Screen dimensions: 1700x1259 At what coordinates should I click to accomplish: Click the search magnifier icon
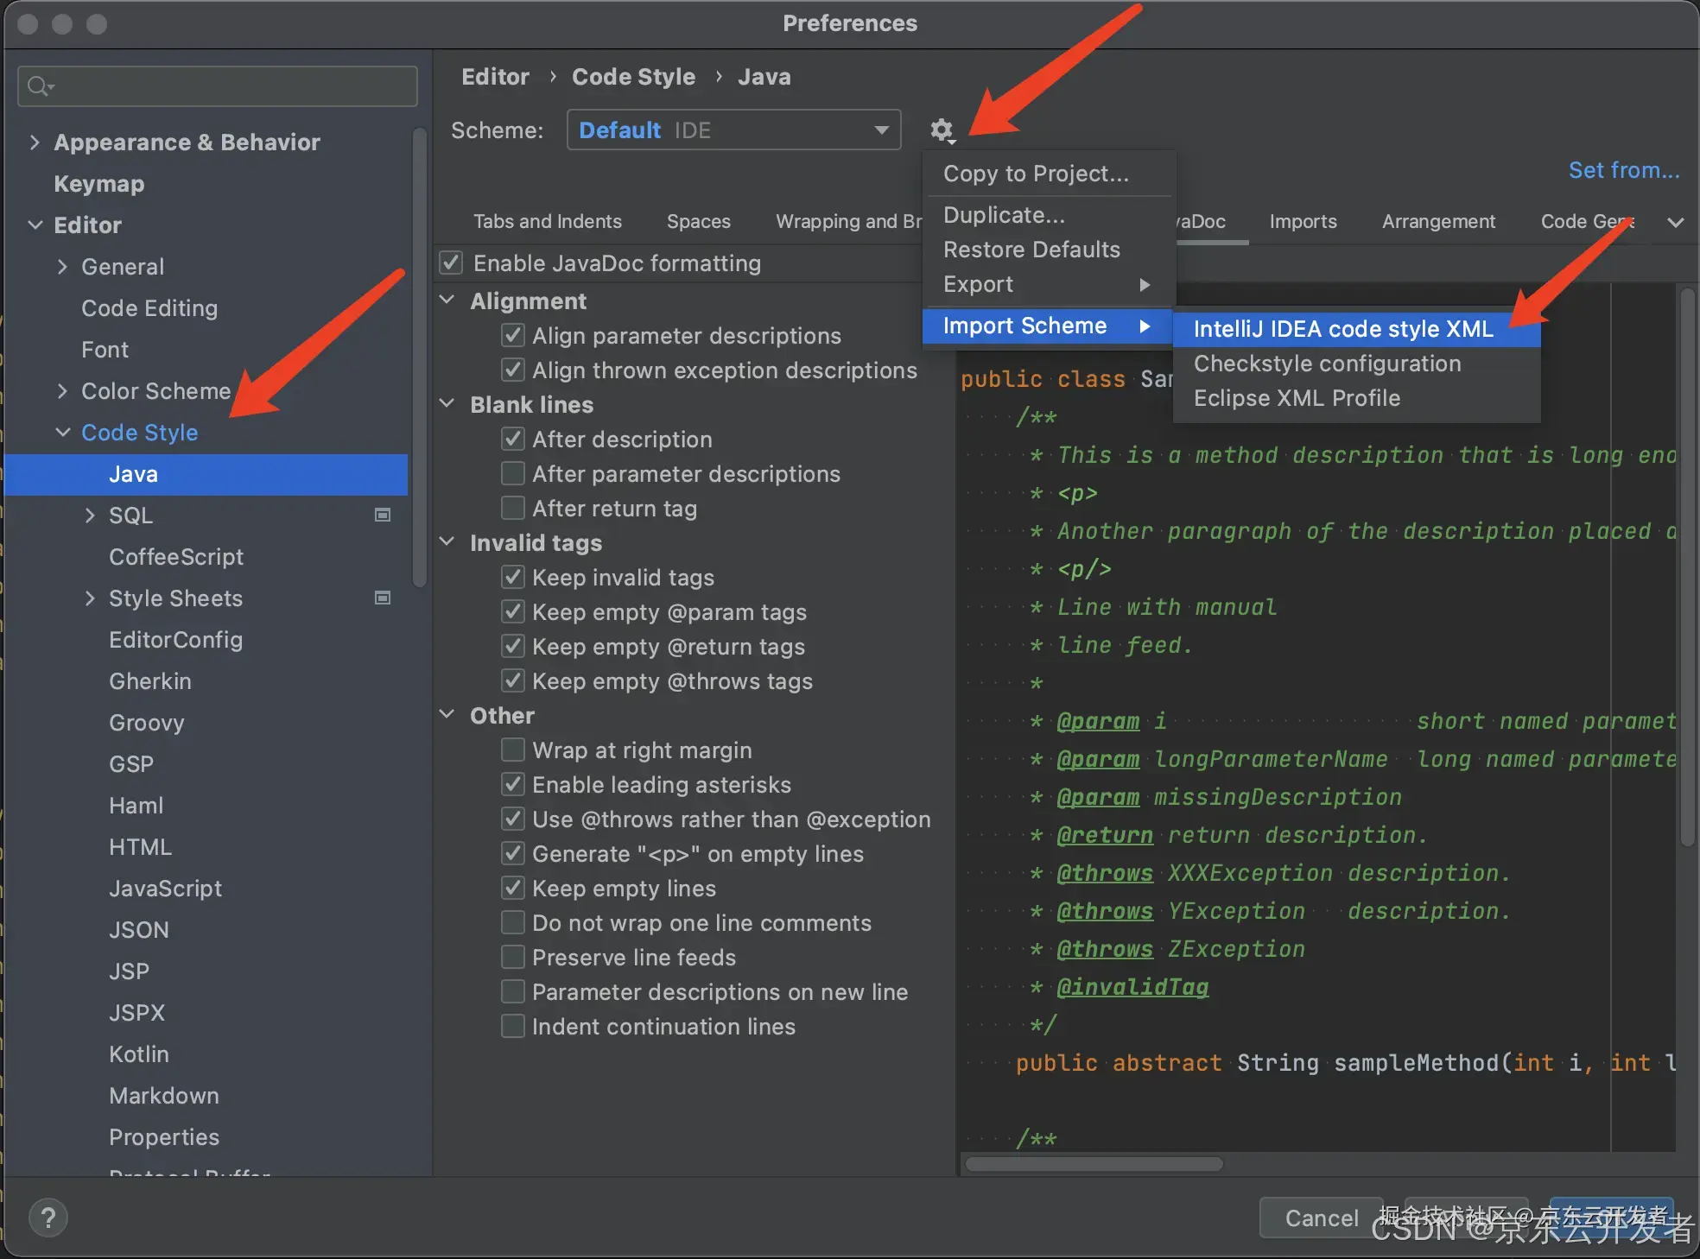pos(39,86)
